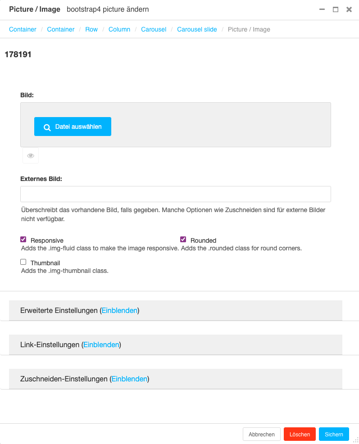Open the Carousel breadcrumb link
The height and width of the screenshot is (444, 359).
[154, 29]
